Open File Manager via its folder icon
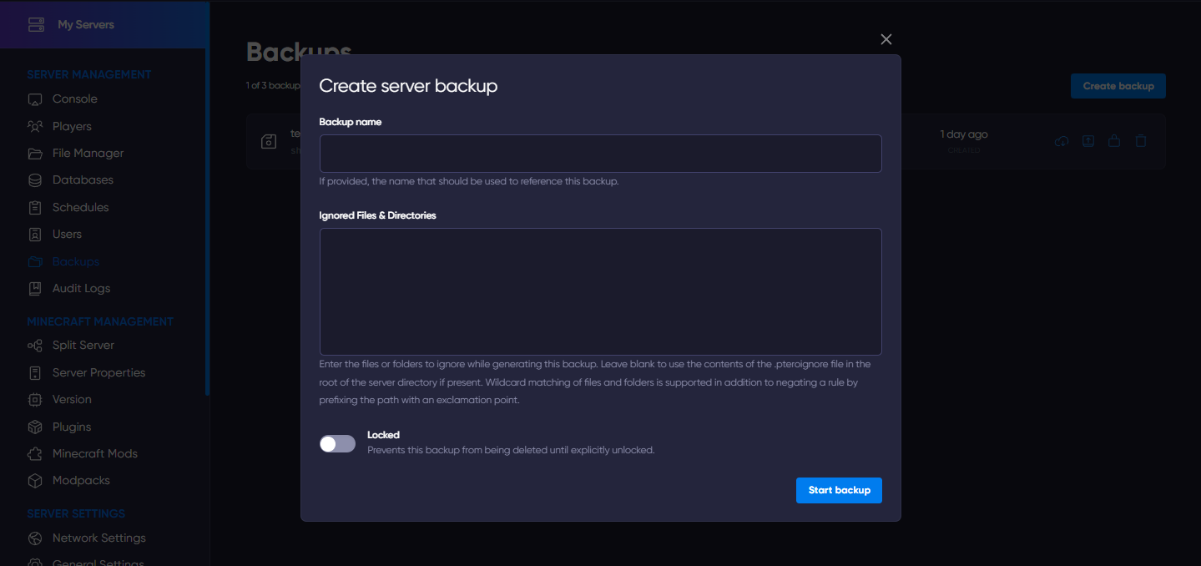 35,154
